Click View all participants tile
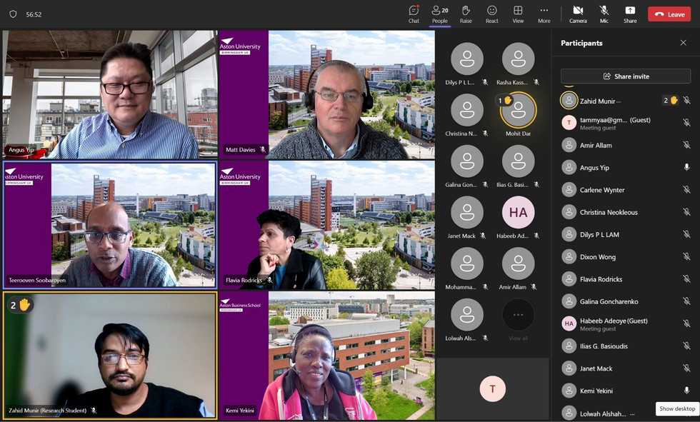This screenshot has height=422, width=700. coord(518,318)
